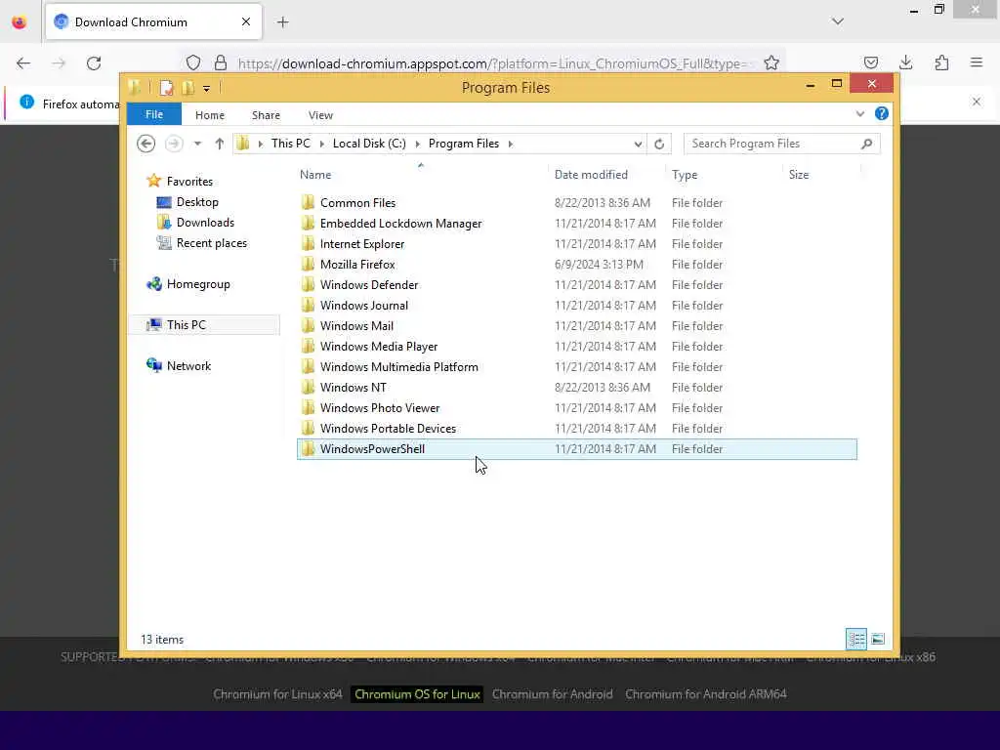The width and height of the screenshot is (1000, 750).
Task: Click the tracking protection shield icon
Action: coord(193,62)
